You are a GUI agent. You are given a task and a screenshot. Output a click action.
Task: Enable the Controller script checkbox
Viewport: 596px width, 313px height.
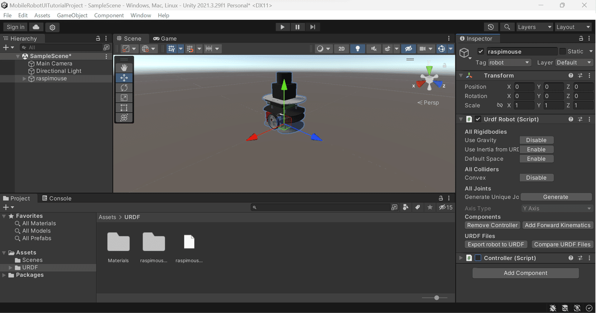tap(478, 258)
